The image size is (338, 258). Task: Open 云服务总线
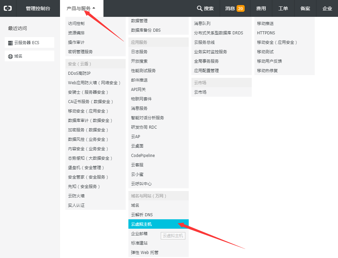click(x=204, y=42)
